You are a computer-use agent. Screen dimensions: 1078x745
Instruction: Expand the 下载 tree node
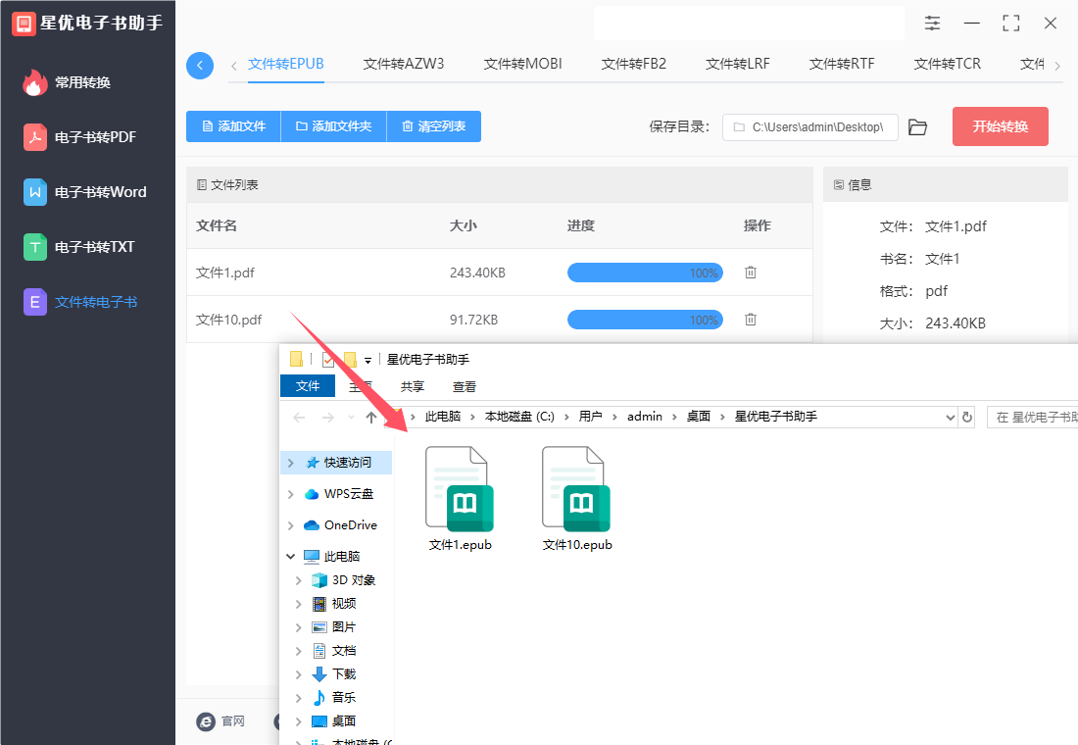298,674
